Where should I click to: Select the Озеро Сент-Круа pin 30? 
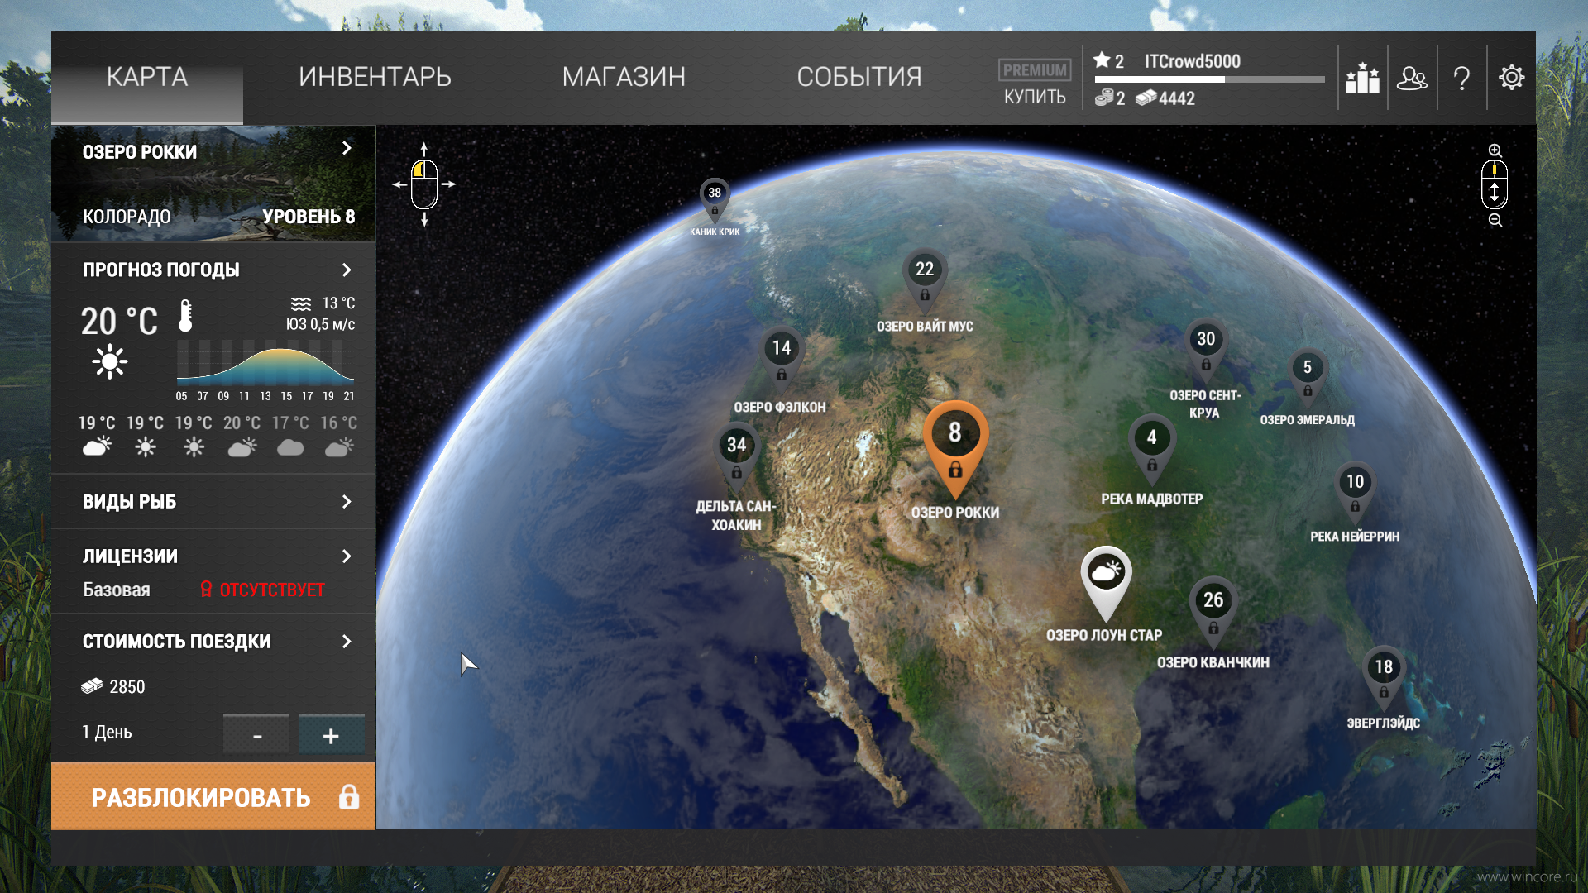pyautogui.click(x=1206, y=349)
